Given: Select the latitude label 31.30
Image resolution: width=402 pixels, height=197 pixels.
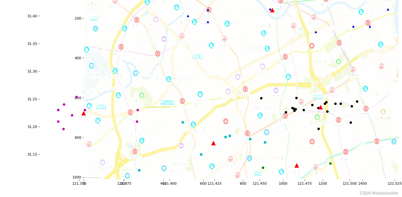Looking at the screenshot, I should 32,71.
